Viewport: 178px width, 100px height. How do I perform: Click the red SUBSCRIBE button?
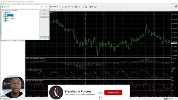(x=113, y=92)
